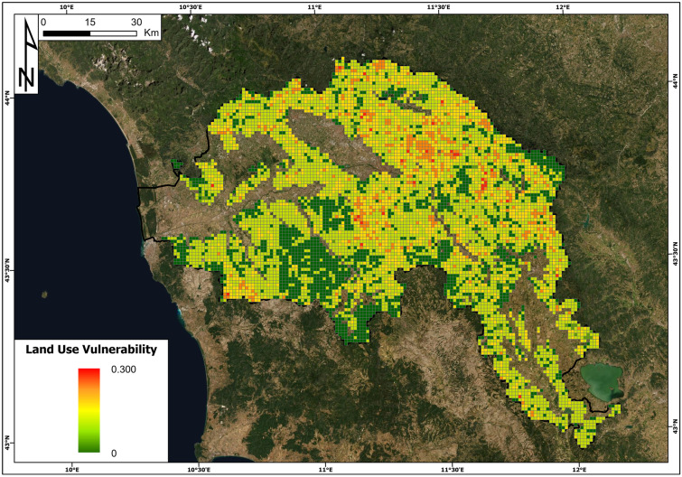Click the 30 label above the scale bar

(x=135, y=22)
